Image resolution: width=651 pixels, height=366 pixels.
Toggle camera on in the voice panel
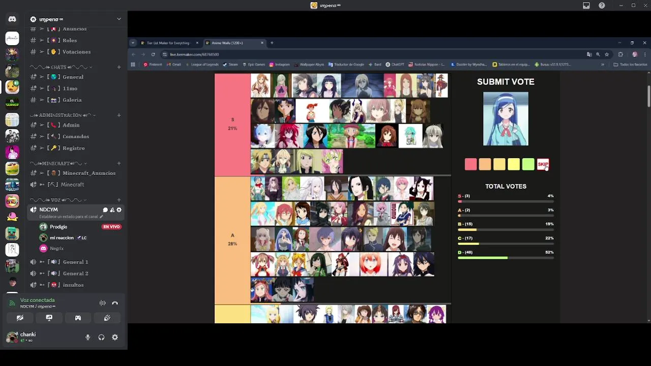click(20, 318)
